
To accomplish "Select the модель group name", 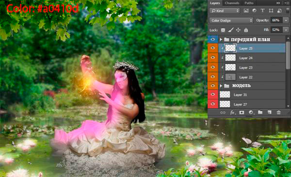I will [242, 85].
